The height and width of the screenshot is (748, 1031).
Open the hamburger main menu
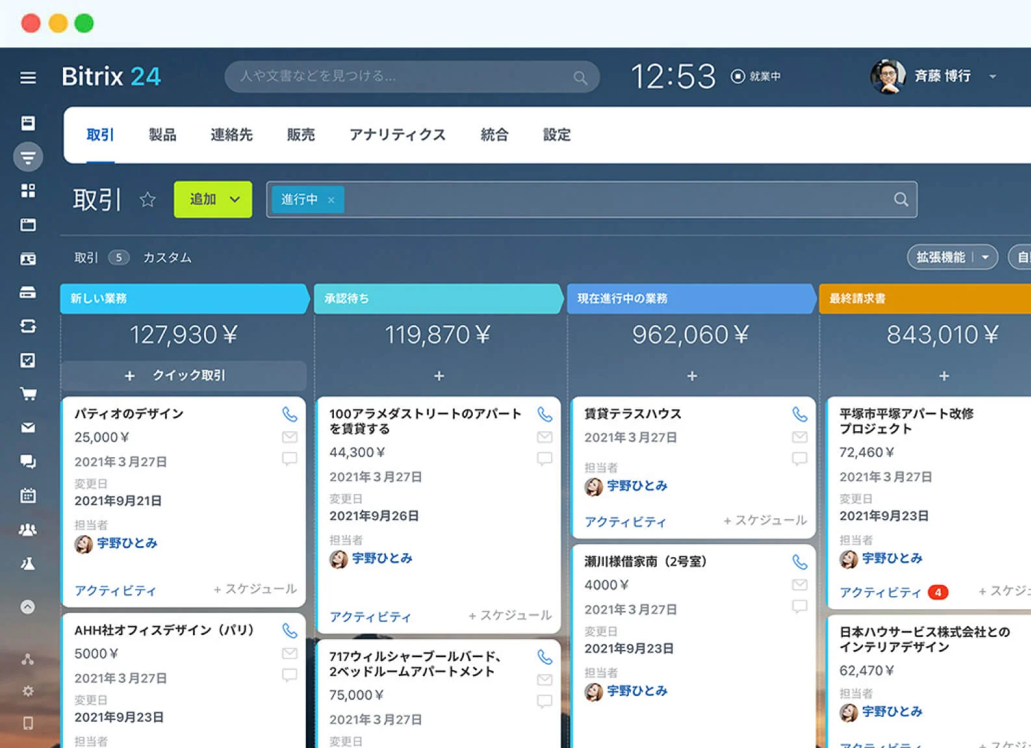click(28, 78)
